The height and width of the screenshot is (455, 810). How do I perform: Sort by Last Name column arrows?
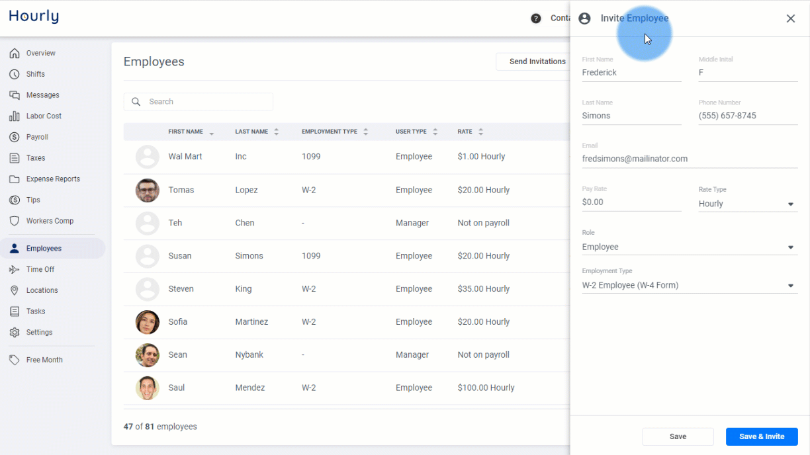click(277, 132)
